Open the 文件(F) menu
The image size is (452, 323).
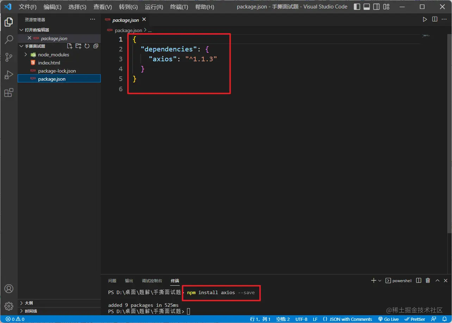click(27, 7)
